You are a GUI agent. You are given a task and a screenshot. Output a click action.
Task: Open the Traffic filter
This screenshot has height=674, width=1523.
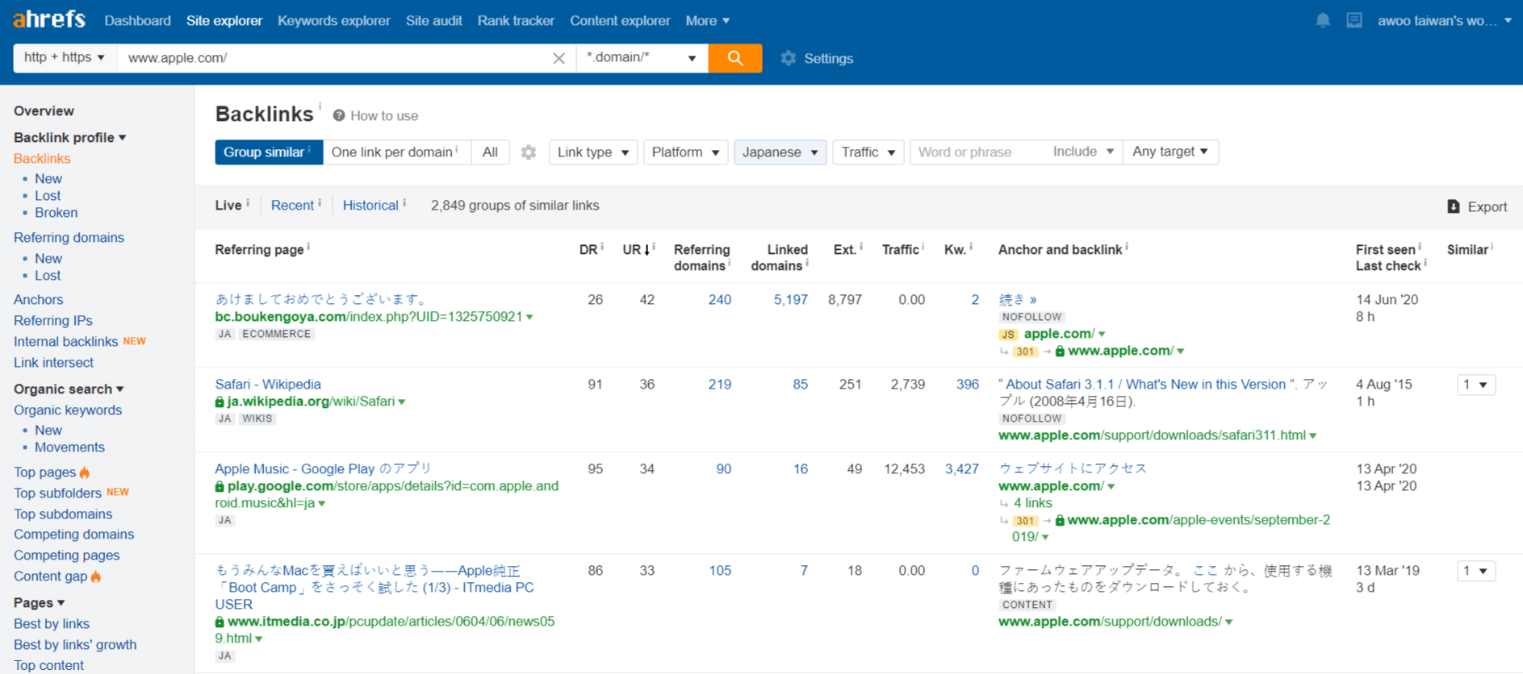868,152
